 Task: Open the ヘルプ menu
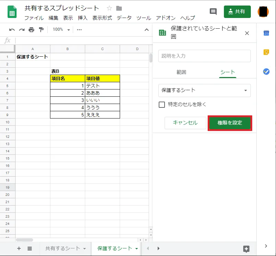[x=188, y=18]
